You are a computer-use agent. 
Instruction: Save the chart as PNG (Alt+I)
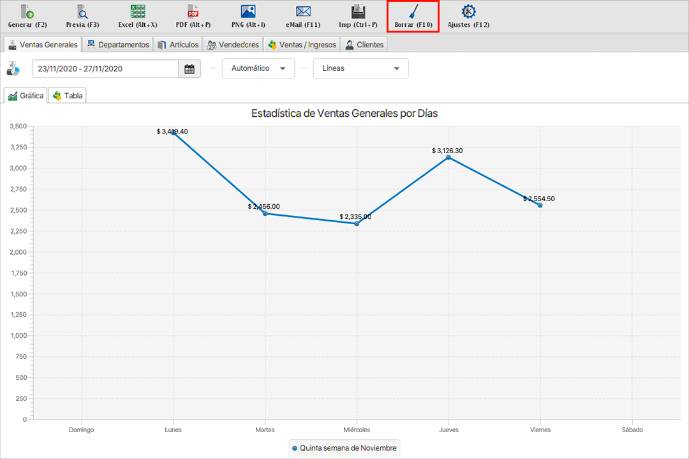tap(248, 11)
